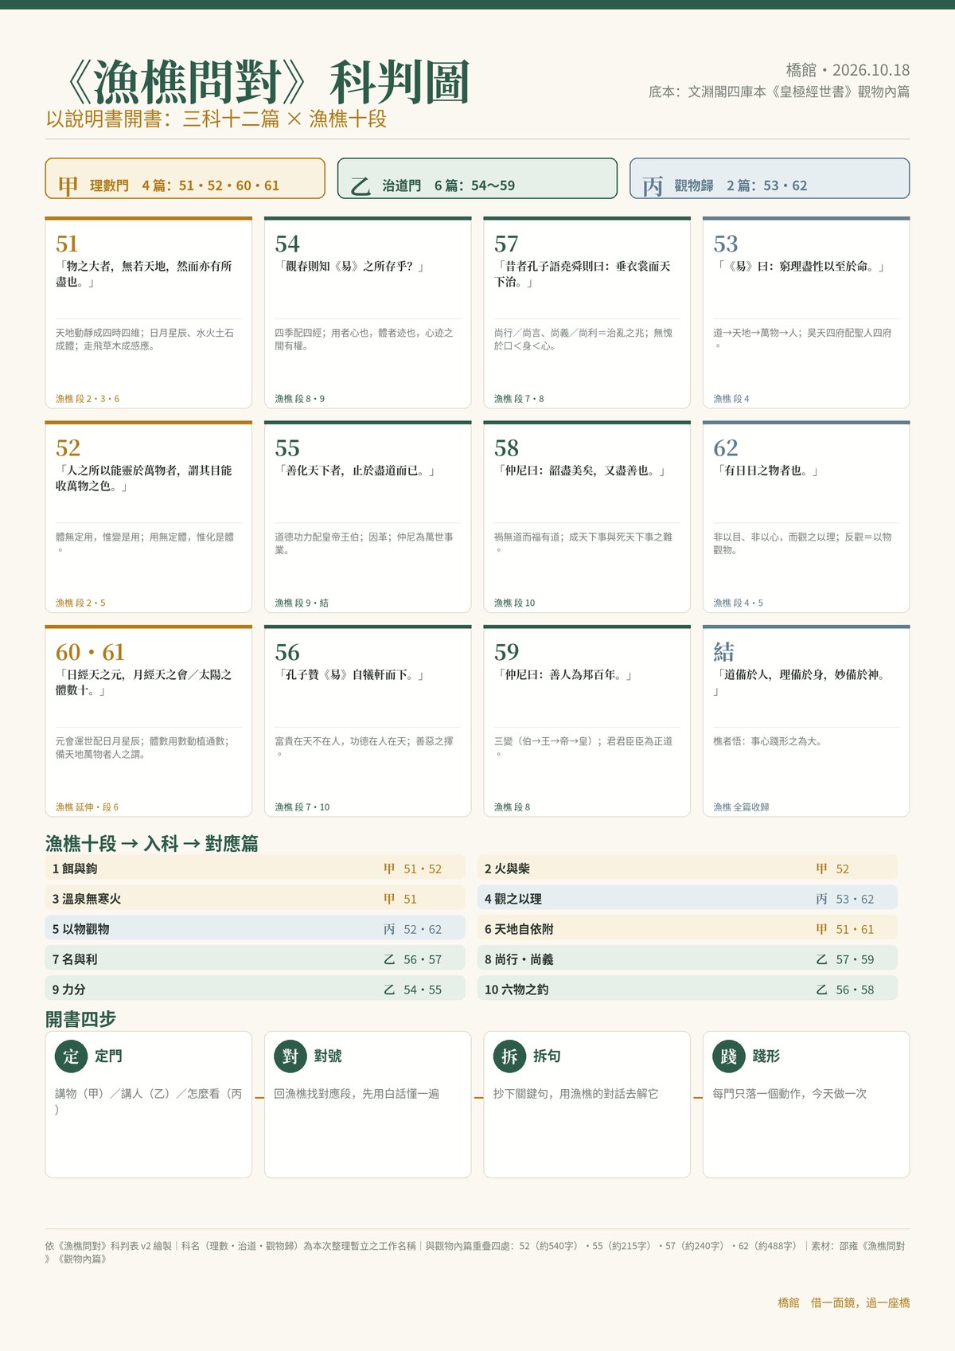Open card 53 on 窮理盡性以至於命

pos(806,312)
